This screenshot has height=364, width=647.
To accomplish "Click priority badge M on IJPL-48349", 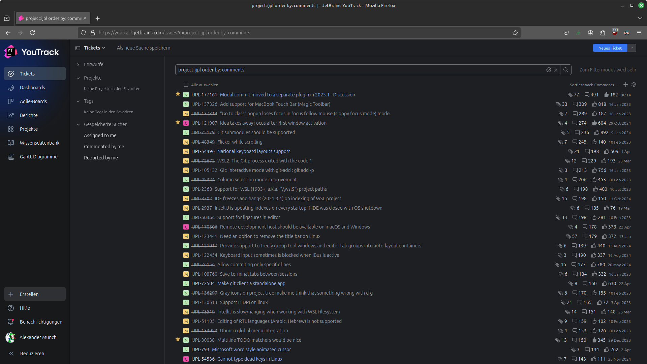I will click(x=186, y=142).
